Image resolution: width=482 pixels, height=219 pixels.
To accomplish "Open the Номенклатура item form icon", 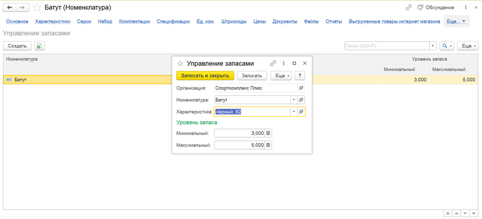I will (x=301, y=100).
